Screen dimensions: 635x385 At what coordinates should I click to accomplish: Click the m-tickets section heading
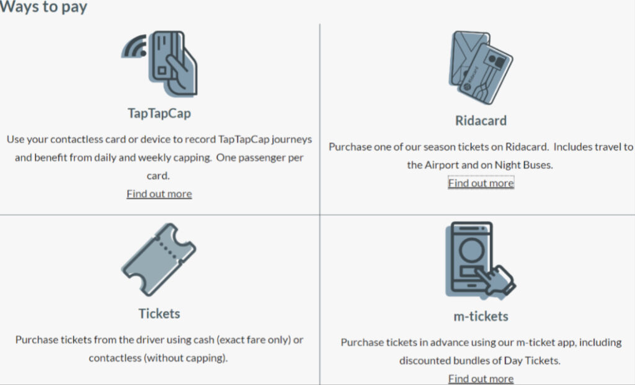coord(481,316)
